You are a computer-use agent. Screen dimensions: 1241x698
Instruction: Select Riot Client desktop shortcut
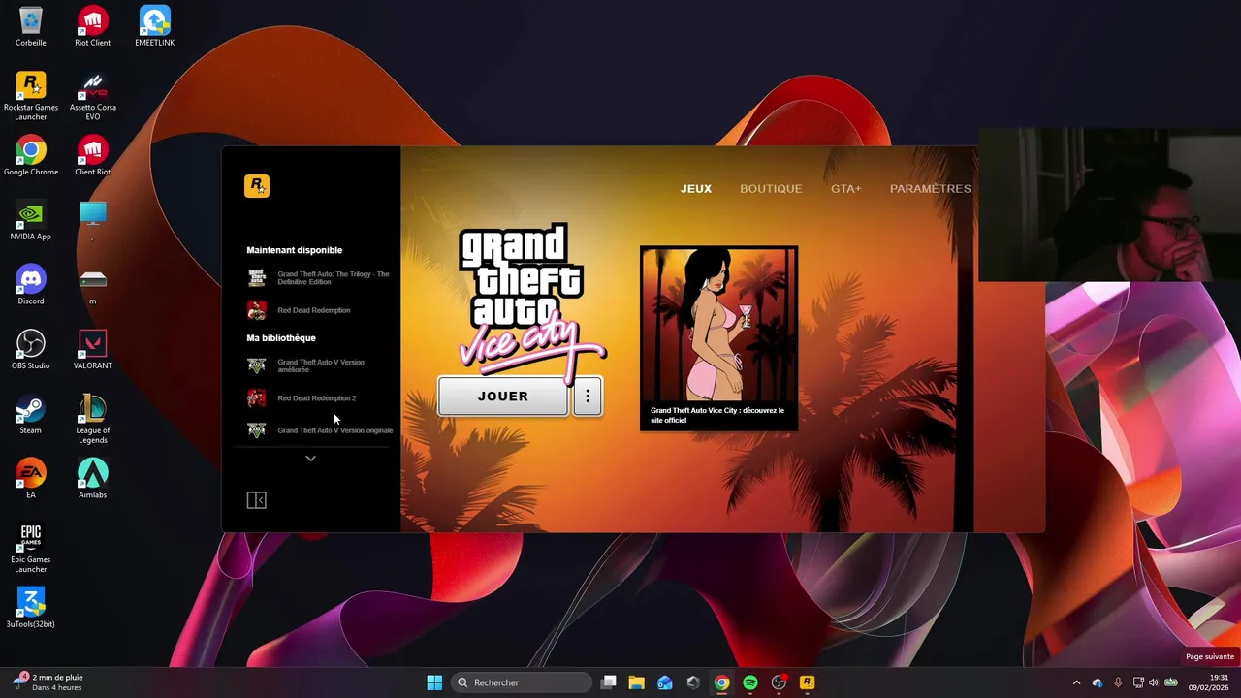point(93,26)
